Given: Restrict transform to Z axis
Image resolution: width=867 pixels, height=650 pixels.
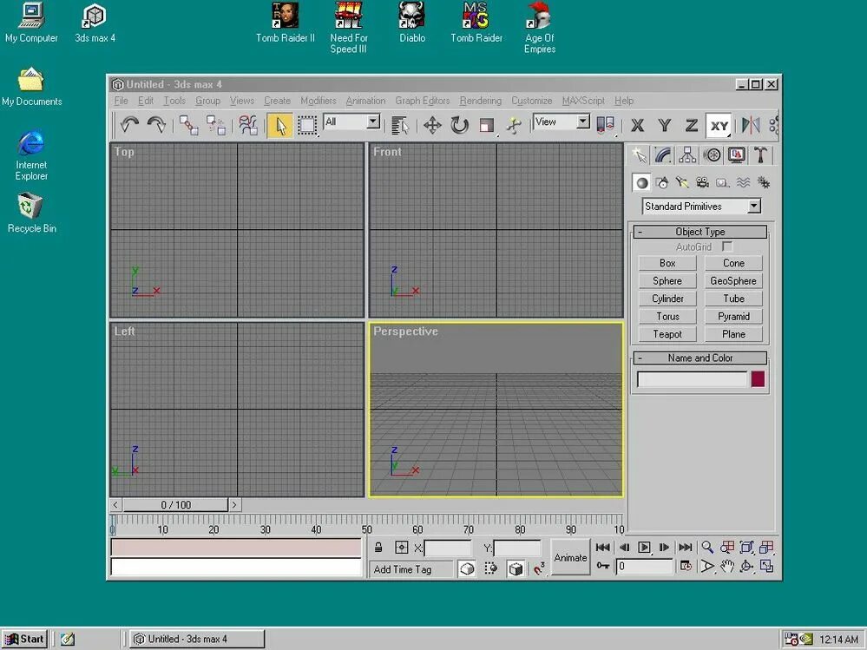Looking at the screenshot, I should (691, 126).
